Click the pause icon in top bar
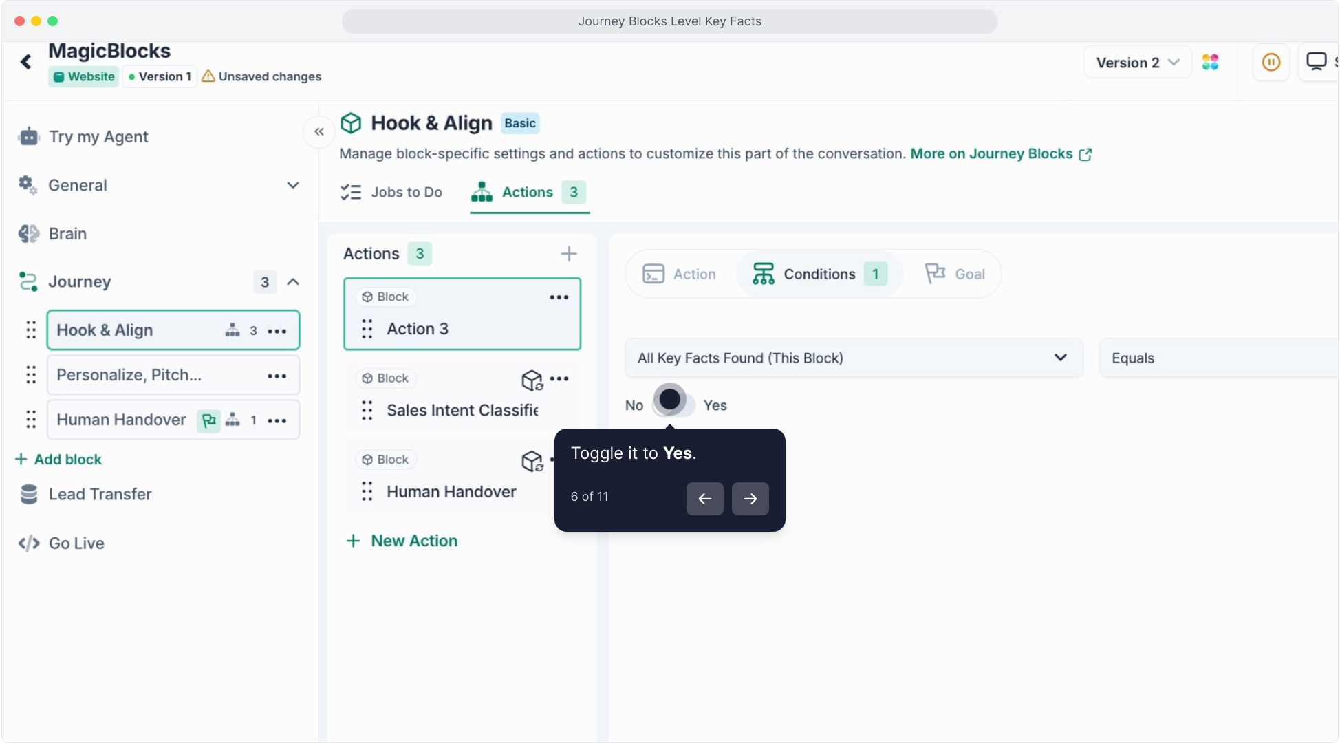The width and height of the screenshot is (1340, 743). tap(1271, 63)
